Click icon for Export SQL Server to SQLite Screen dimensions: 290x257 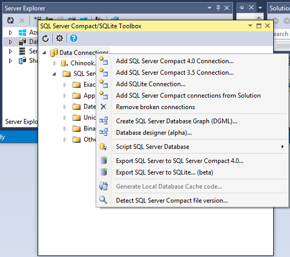pos(104,172)
